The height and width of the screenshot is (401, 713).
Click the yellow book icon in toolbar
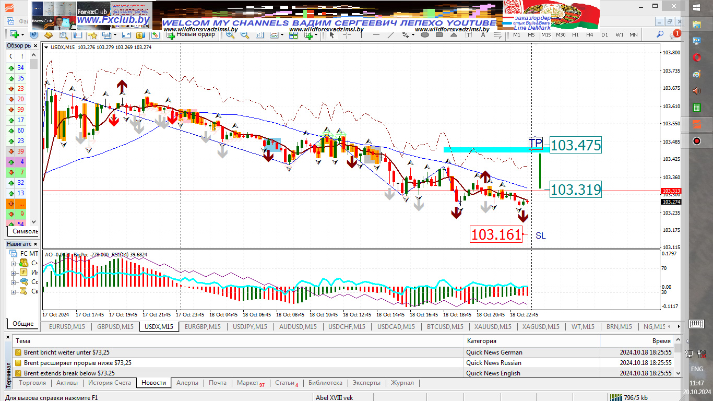49,35
